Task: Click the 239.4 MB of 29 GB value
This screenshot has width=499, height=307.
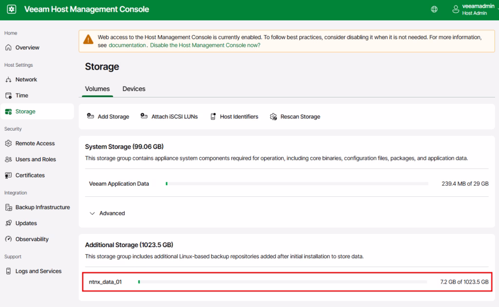Action: [465, 184]
